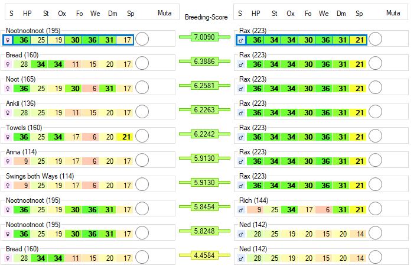Screen dimensions: 417x272
Task: Click highlighted male icon in 7.0090 pairing
Action: click(241, 40)
